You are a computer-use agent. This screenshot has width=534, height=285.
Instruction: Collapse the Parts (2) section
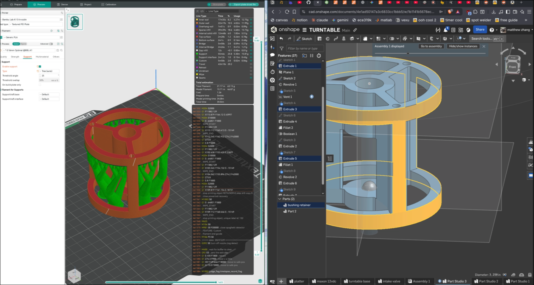280,199
